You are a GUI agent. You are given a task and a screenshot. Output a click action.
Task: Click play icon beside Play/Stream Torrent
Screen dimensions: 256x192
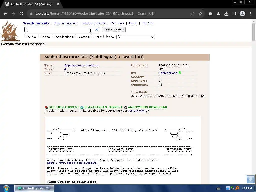[x=82, y=107]
